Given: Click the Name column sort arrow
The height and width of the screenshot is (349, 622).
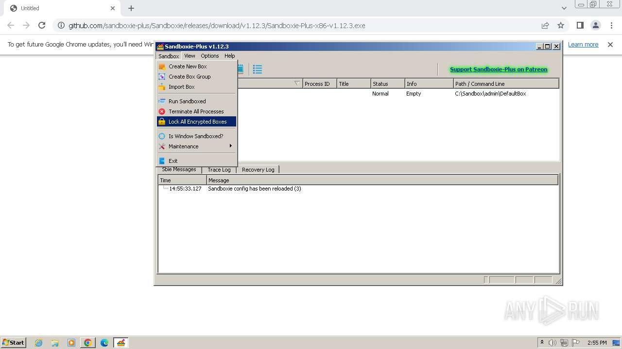Looking at the screenshot, I should point(297,83).
